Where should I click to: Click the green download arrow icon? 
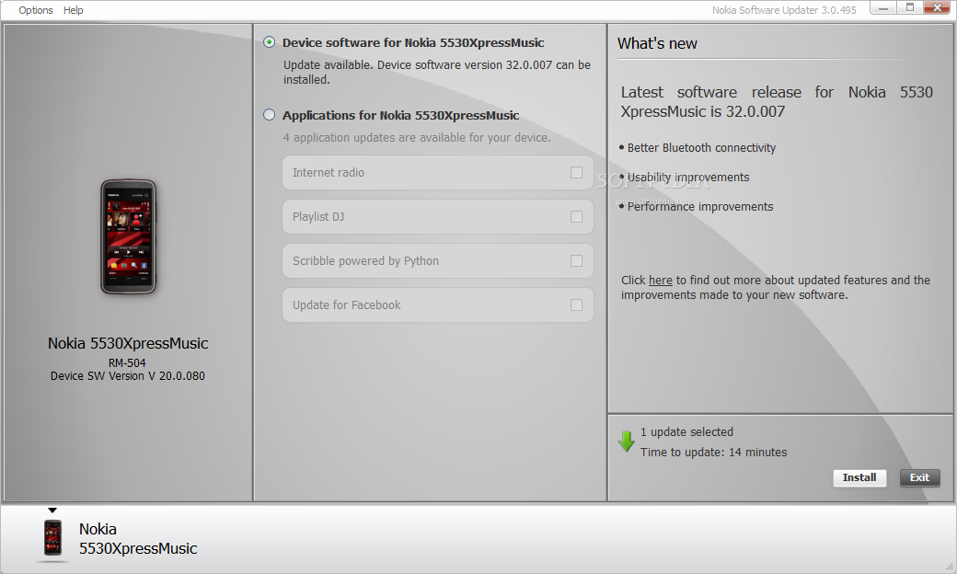(627, 441)
